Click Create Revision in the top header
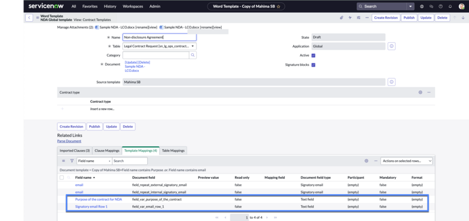 click(x=386, y=18)
